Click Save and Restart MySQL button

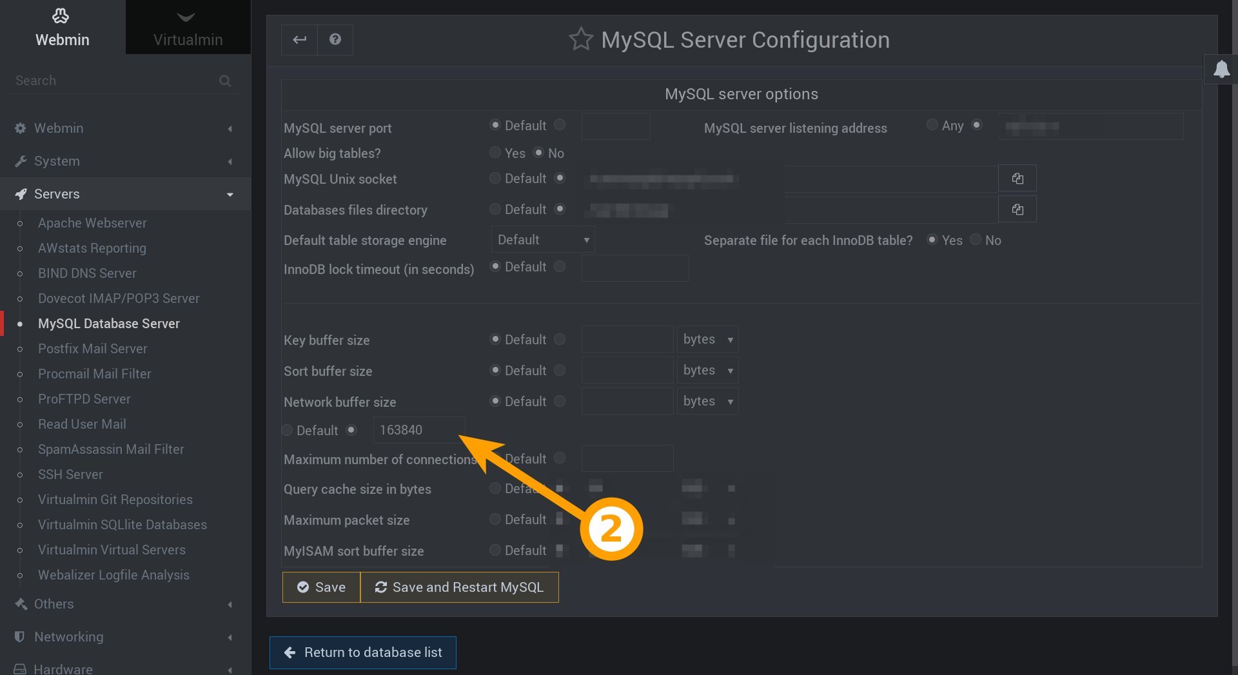tap(459, 587)
